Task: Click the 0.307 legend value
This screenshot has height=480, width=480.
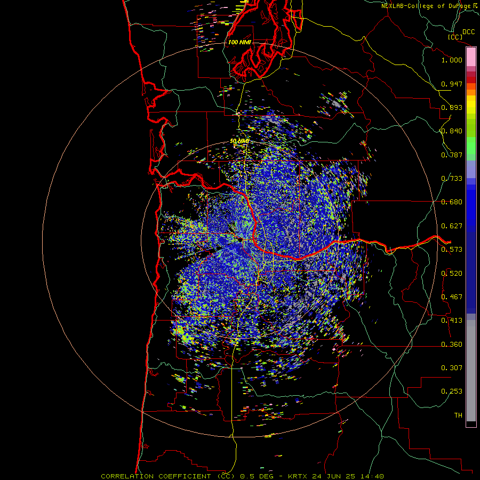Action: point(452,368)
